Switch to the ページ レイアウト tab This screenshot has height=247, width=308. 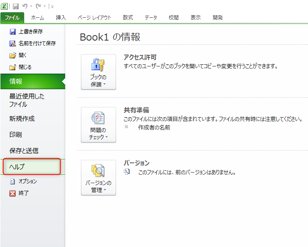[x=94, y=18]
